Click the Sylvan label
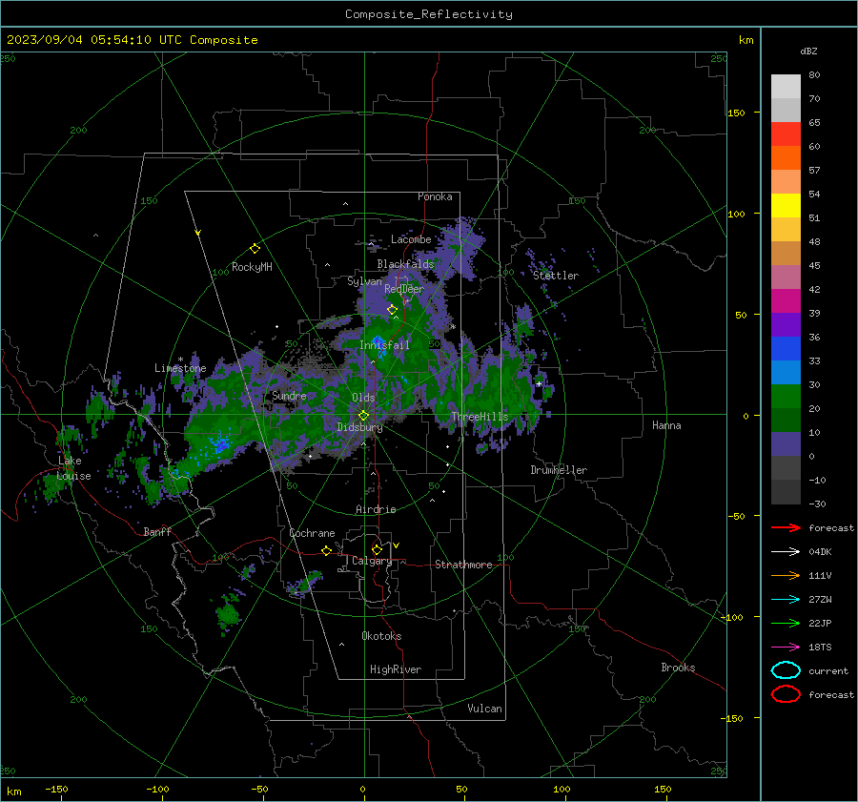Screen dimensions: 858x802 pyautogui.click(x=364, y=281)
